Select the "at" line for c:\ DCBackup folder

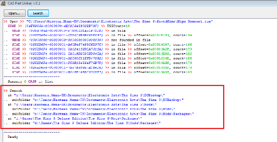[x=86, y=95]
